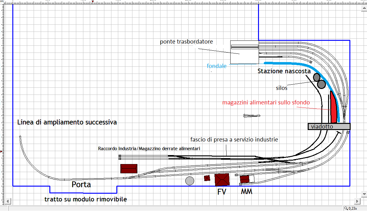Select the dark red industry warehouse building
Screen dimensions: 367x211
click(129, 168)
